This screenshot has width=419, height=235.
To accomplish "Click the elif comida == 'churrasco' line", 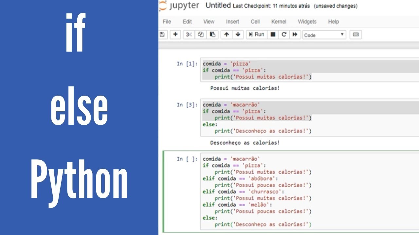I will click(x=244, y=192).
